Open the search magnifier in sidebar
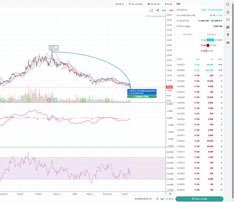The image size is (234, 202). click(228, 4)
